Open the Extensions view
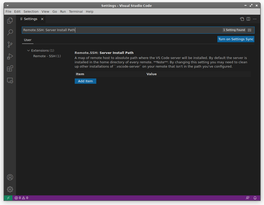 point(10,68)
